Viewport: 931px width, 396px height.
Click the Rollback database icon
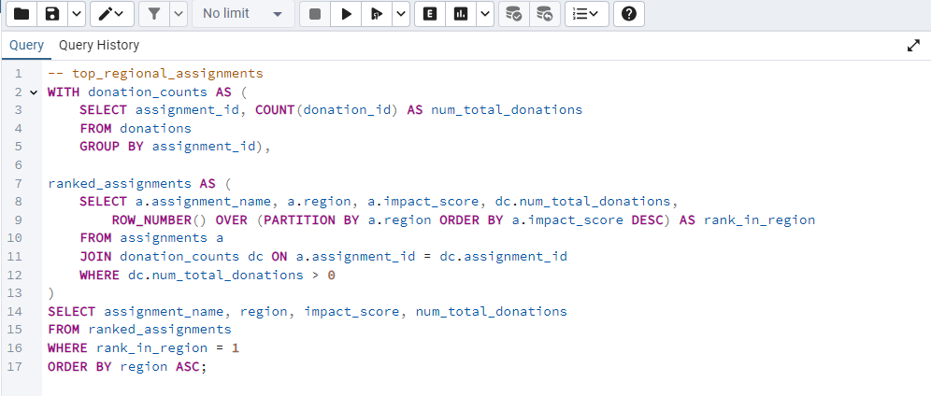[544, 14]
